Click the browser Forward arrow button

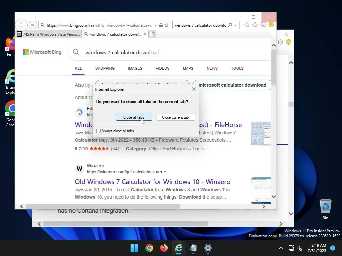coord(33,25)
